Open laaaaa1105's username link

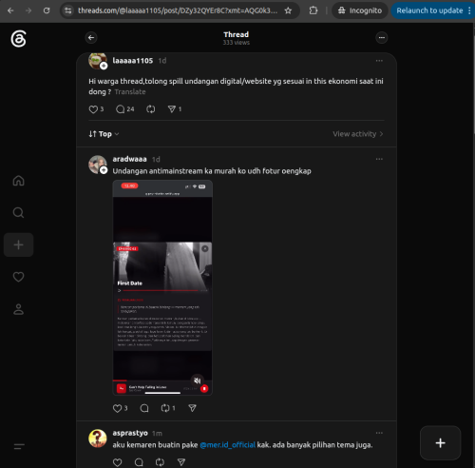[133, 61]
